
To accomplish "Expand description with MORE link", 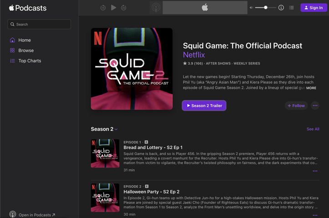I will coord(311,88).
